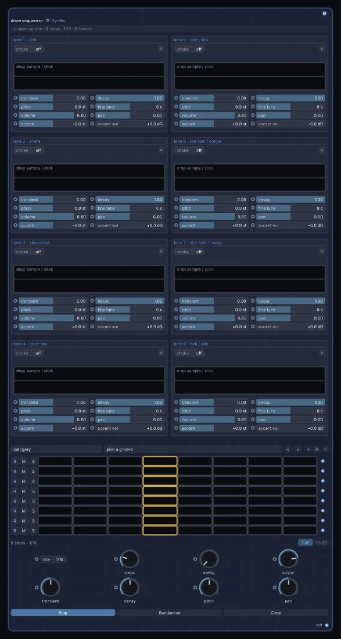The image size is (341, 639).
Task: Change lane 8 bell / ride choke setting
Action: 189,353
